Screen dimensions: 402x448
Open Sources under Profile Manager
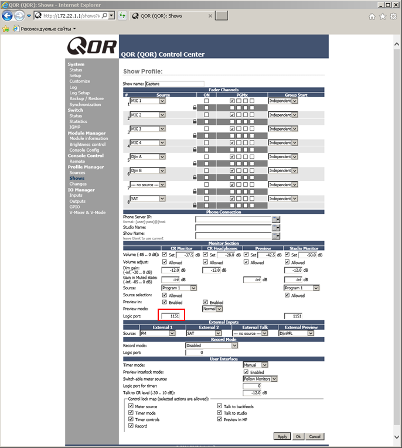coord(77,173)
